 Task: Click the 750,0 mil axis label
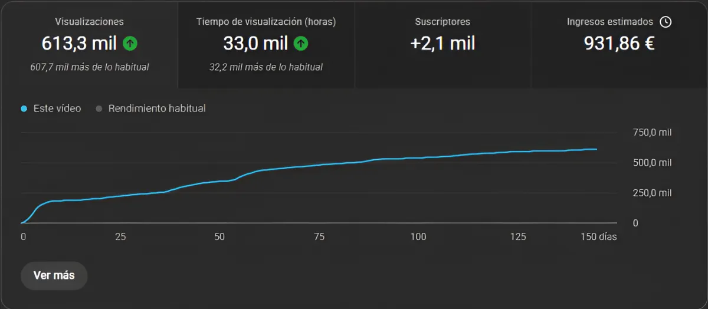653,133
